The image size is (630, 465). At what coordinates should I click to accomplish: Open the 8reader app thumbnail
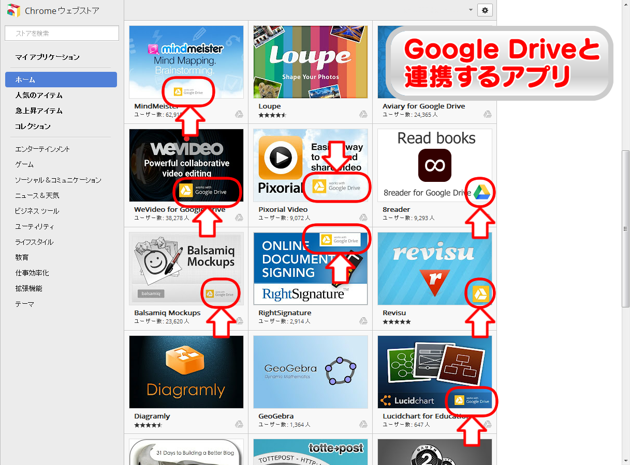pos(435,165)
